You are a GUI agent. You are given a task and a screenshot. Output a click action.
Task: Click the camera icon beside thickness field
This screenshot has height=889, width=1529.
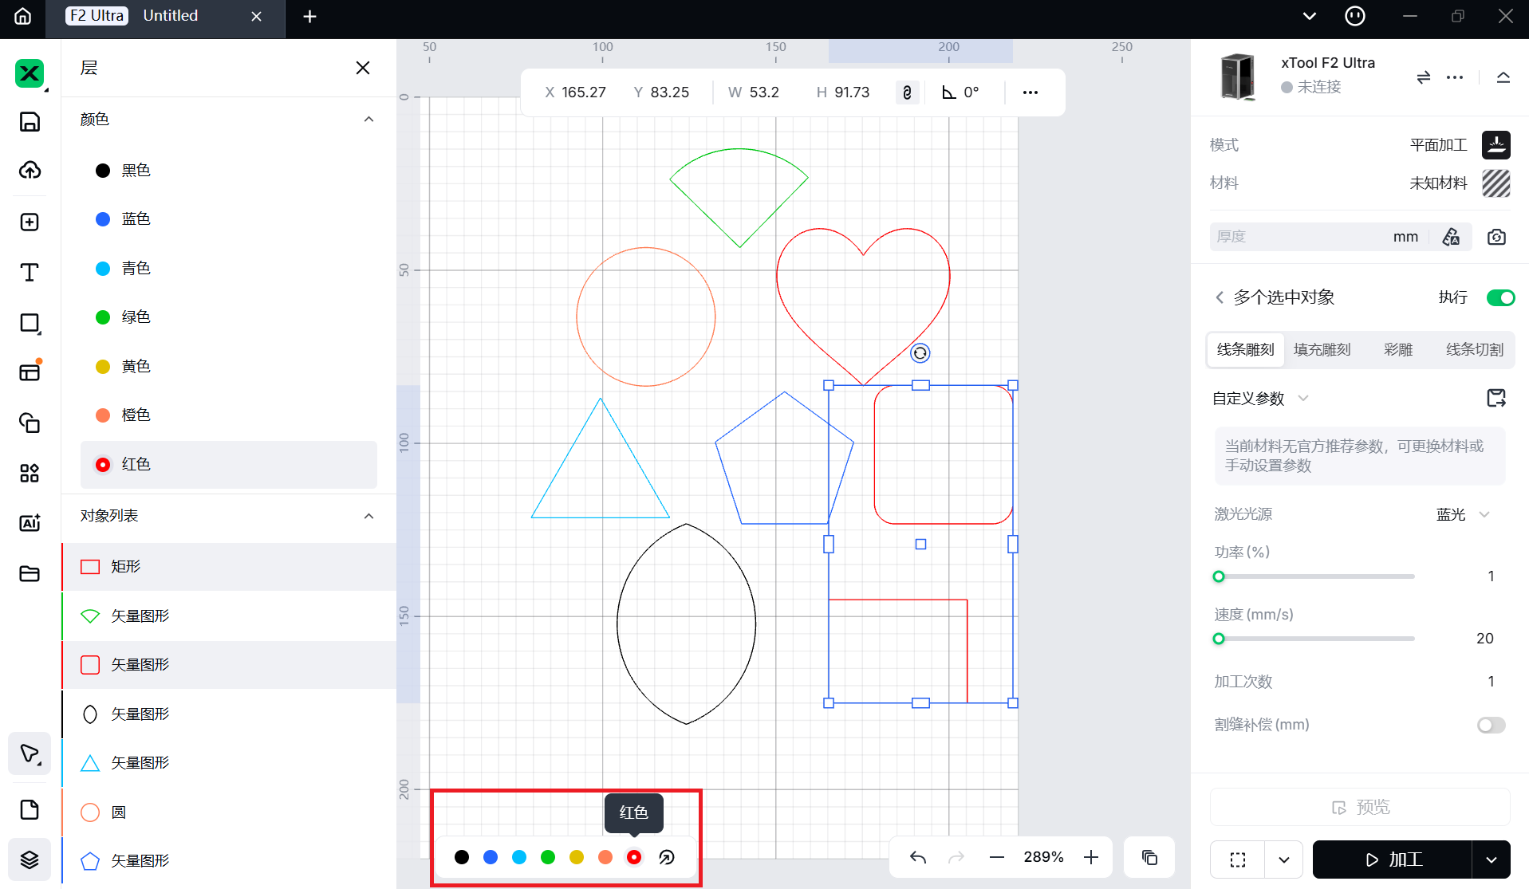[1496, 237]
